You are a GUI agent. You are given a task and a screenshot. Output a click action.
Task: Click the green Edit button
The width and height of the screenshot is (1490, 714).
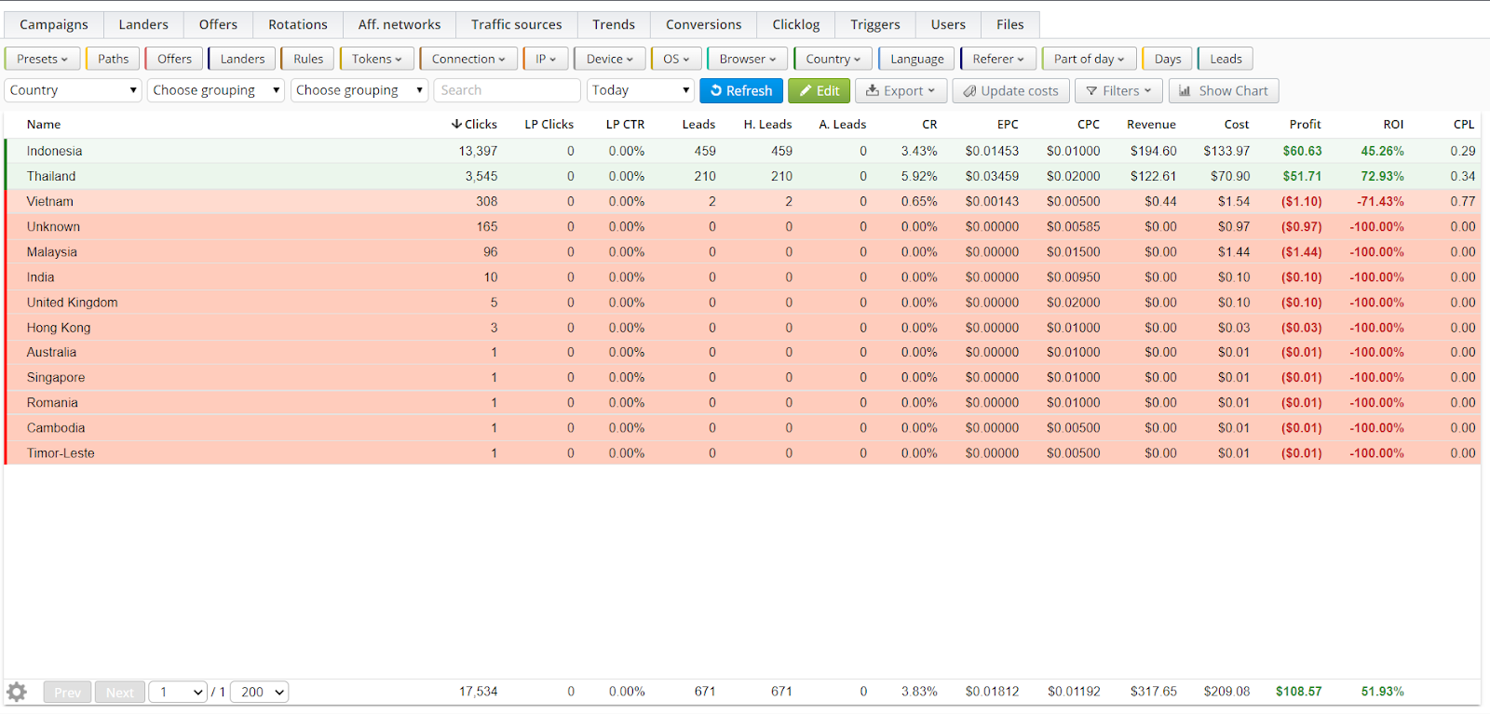click(819, 90)
